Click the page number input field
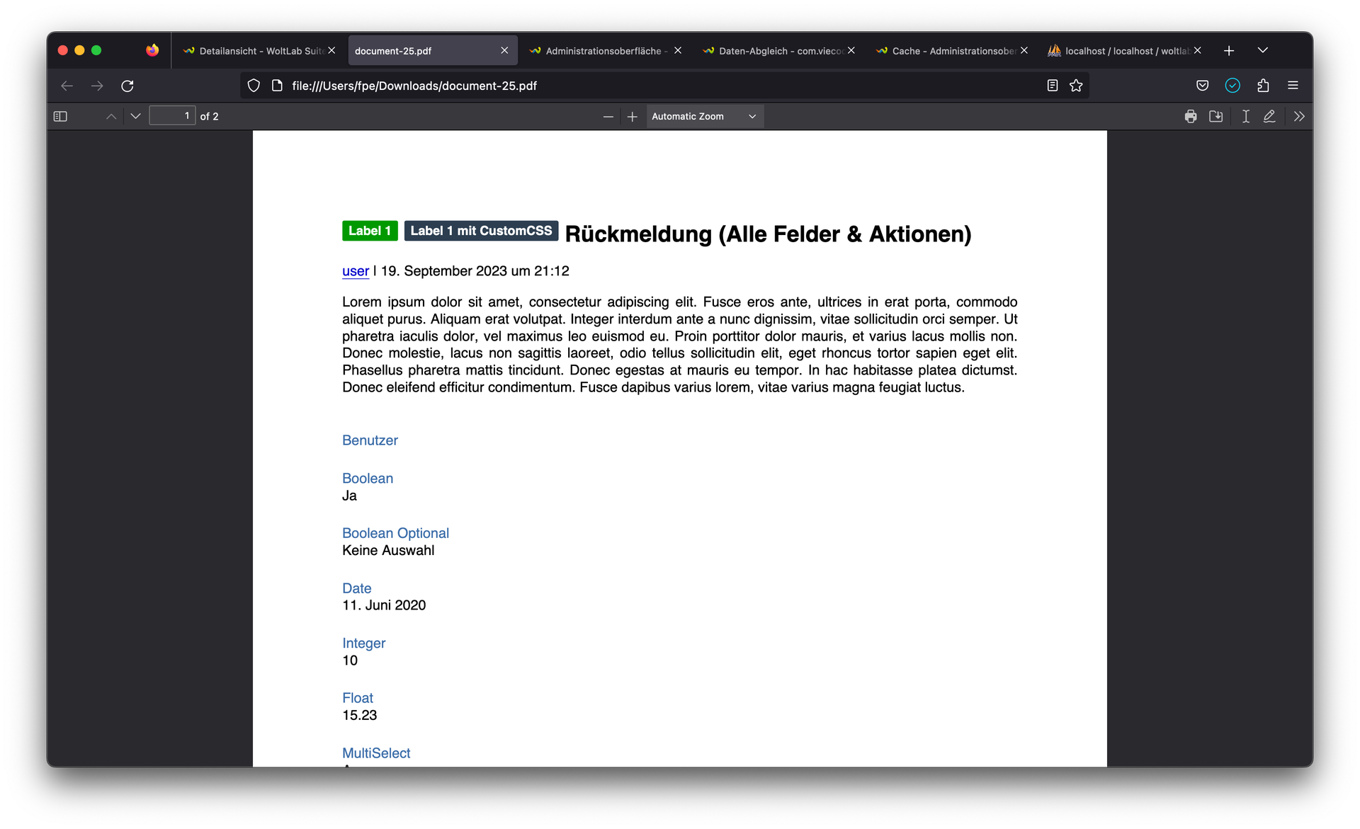 [x=172, y=116]
